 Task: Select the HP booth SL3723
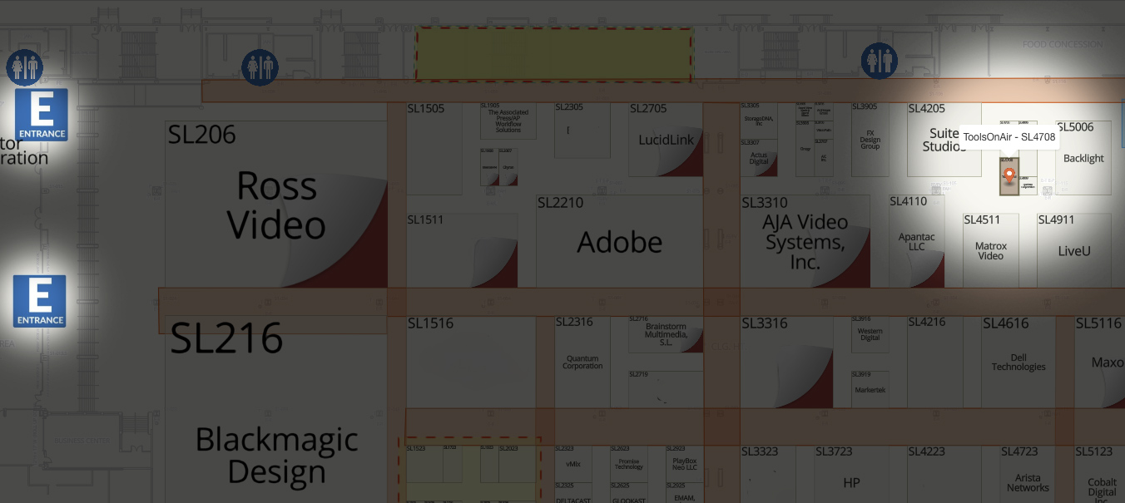click(x=851, y=475)
